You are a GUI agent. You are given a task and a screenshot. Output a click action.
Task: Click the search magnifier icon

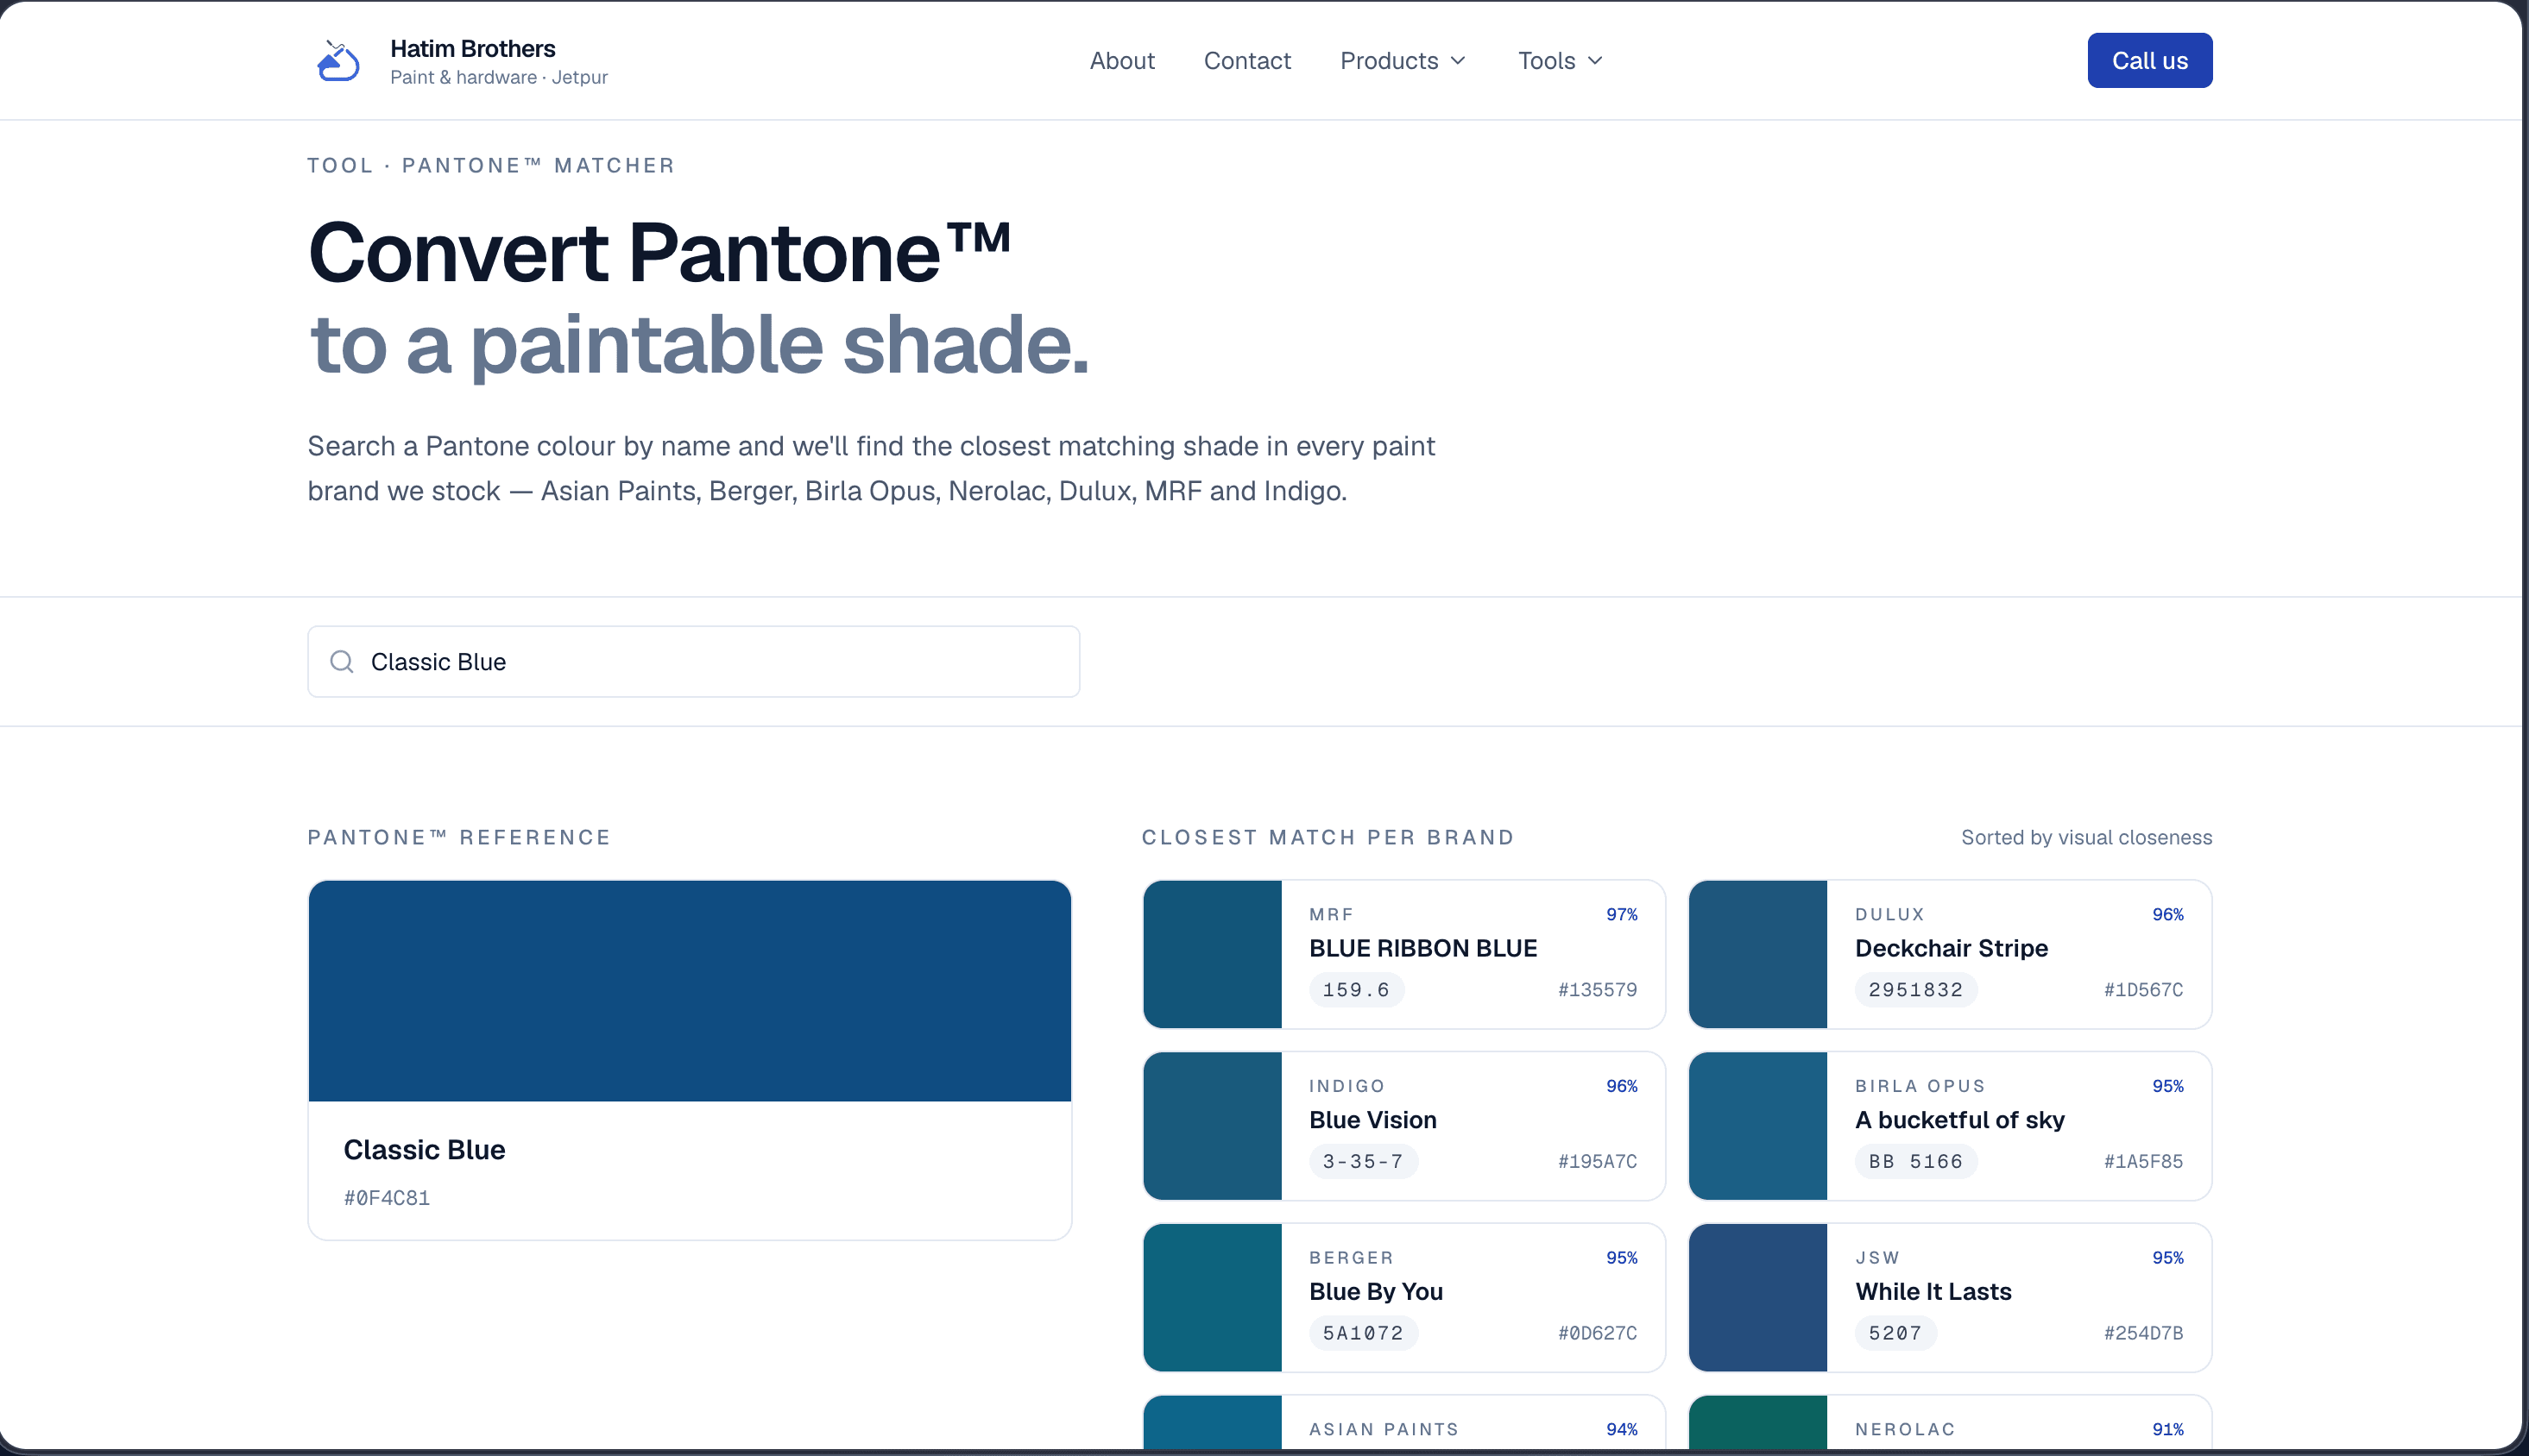pyautogui.click(x=342, y=662)
